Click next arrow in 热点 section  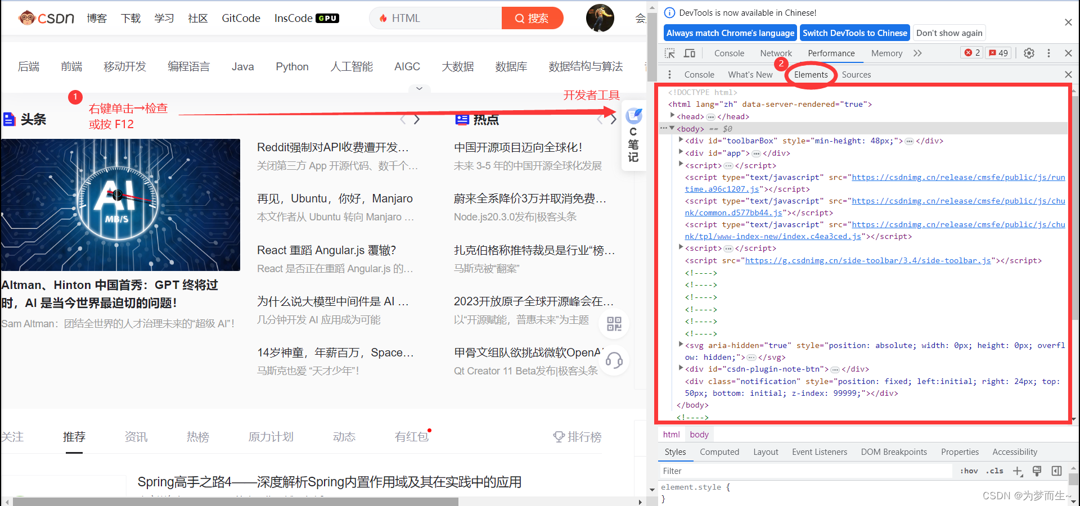click(x=614, y=119)
